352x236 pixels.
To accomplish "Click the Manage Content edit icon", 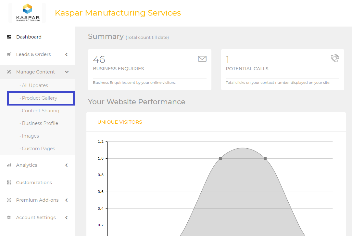I will [x=9, y=72].
